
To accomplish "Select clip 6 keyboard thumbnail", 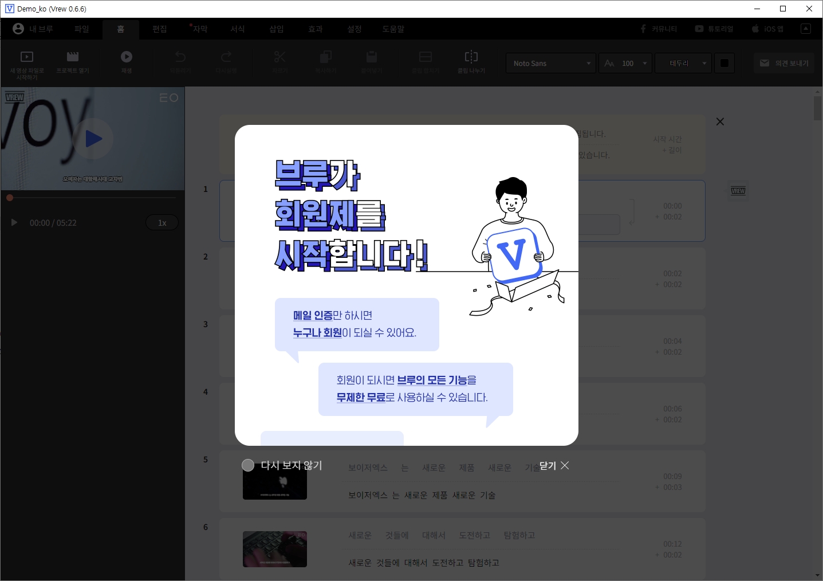I will [x=275, y=549].
